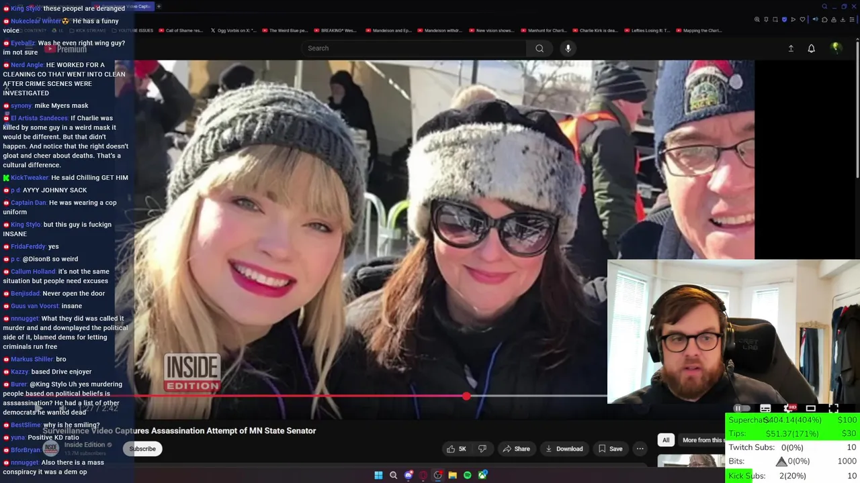The image size is (860, 483).
Task: Enter fullscreen in the video player
Action: [x=834, y=409]
